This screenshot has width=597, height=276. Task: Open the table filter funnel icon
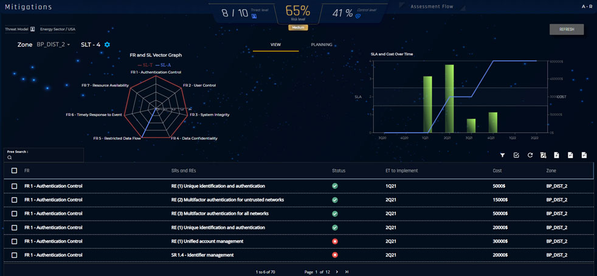tap(503, 156)
